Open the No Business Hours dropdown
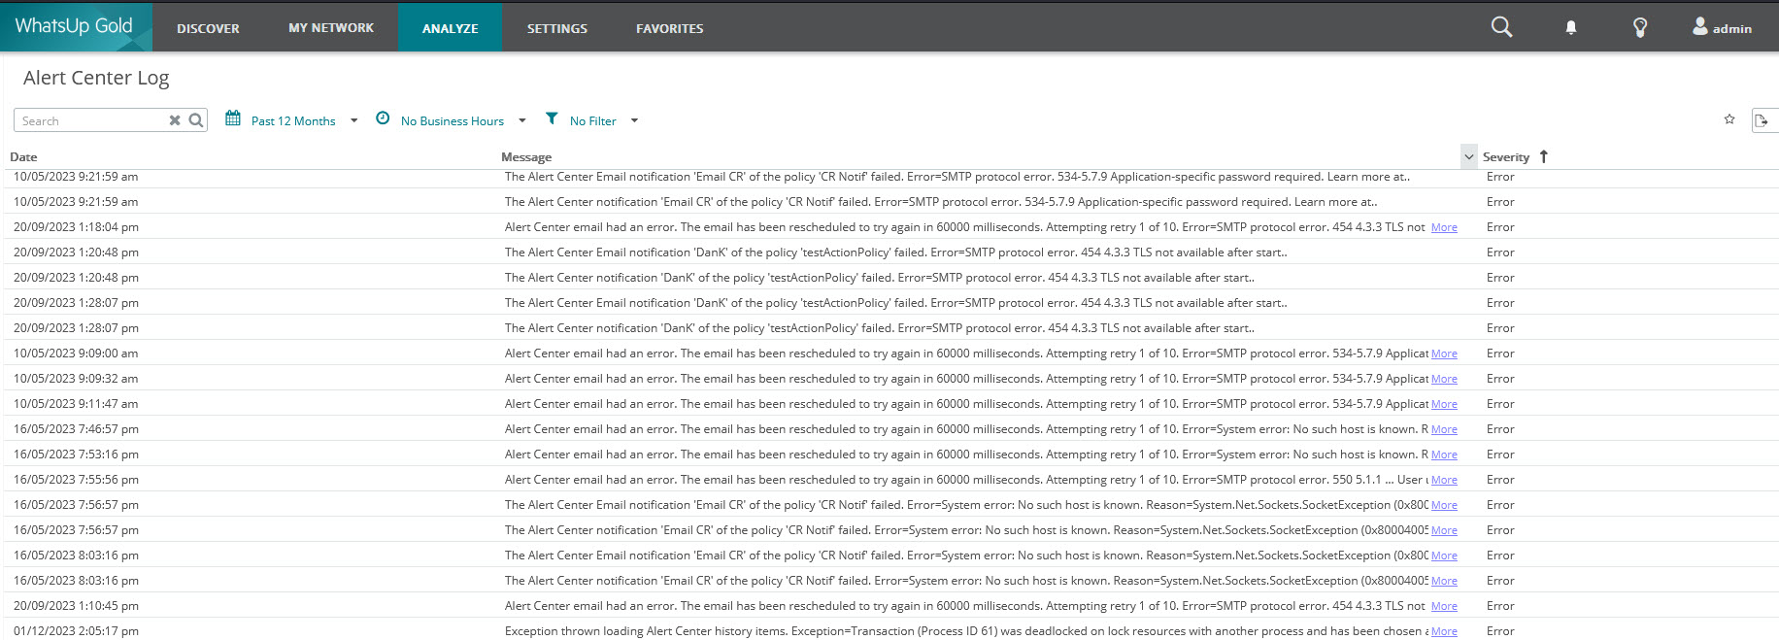Image resolution: width=1779 pixels, height=640 pixels. 463,121
